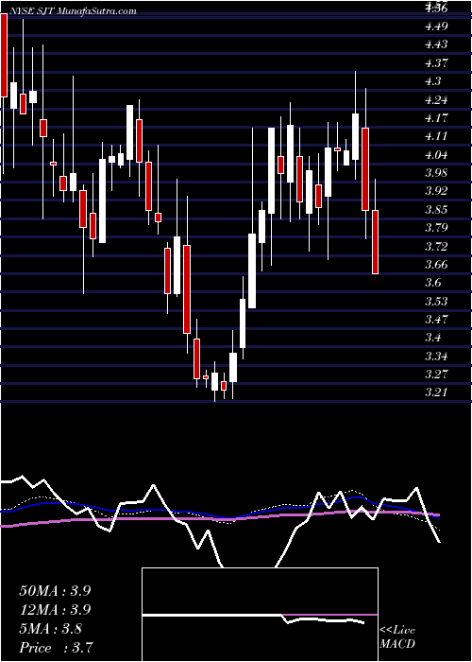Click the 3.27 price axis label
472x662 pixels.
(x=436, y=375)
